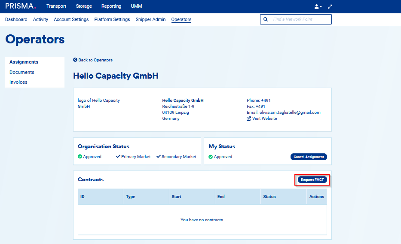Click the 'You have no contracts.' message
Screen dimensions: 401x244
(202, 220)
